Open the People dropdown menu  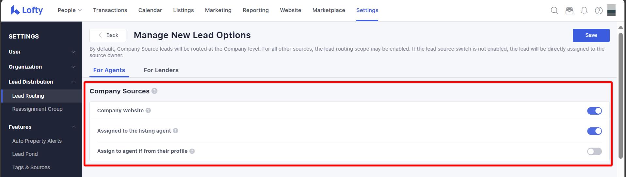pyautogui.click(x=70, y=10)
